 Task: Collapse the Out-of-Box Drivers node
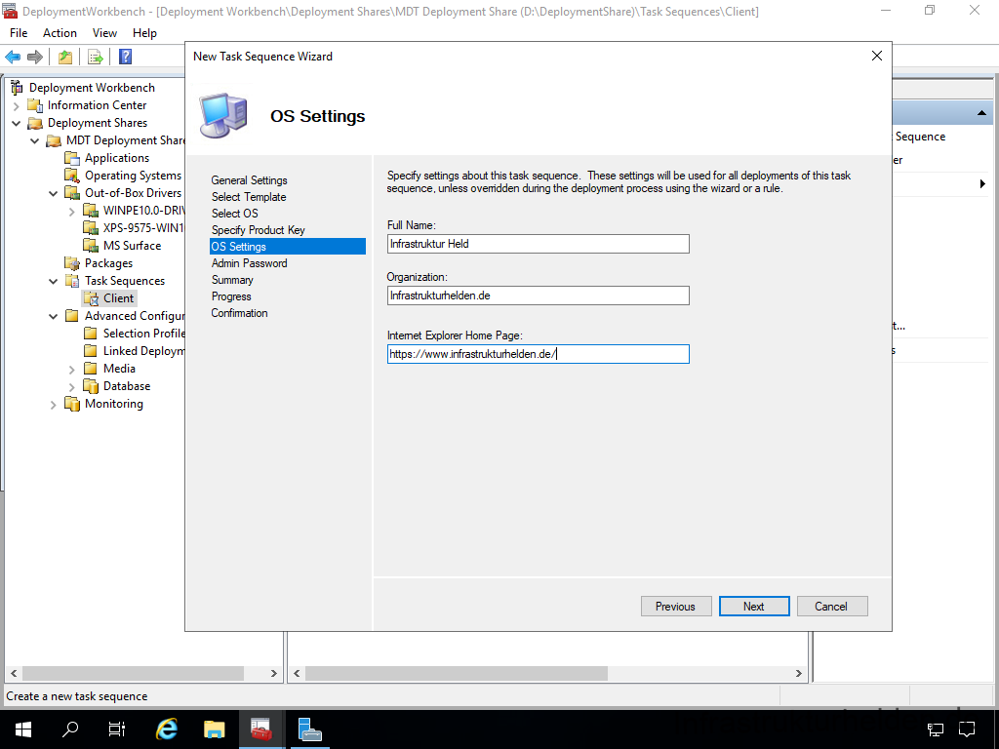click(x=54, y=194)
